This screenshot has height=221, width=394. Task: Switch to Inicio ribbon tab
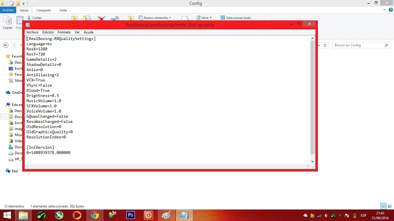click(x=24, y=10)
